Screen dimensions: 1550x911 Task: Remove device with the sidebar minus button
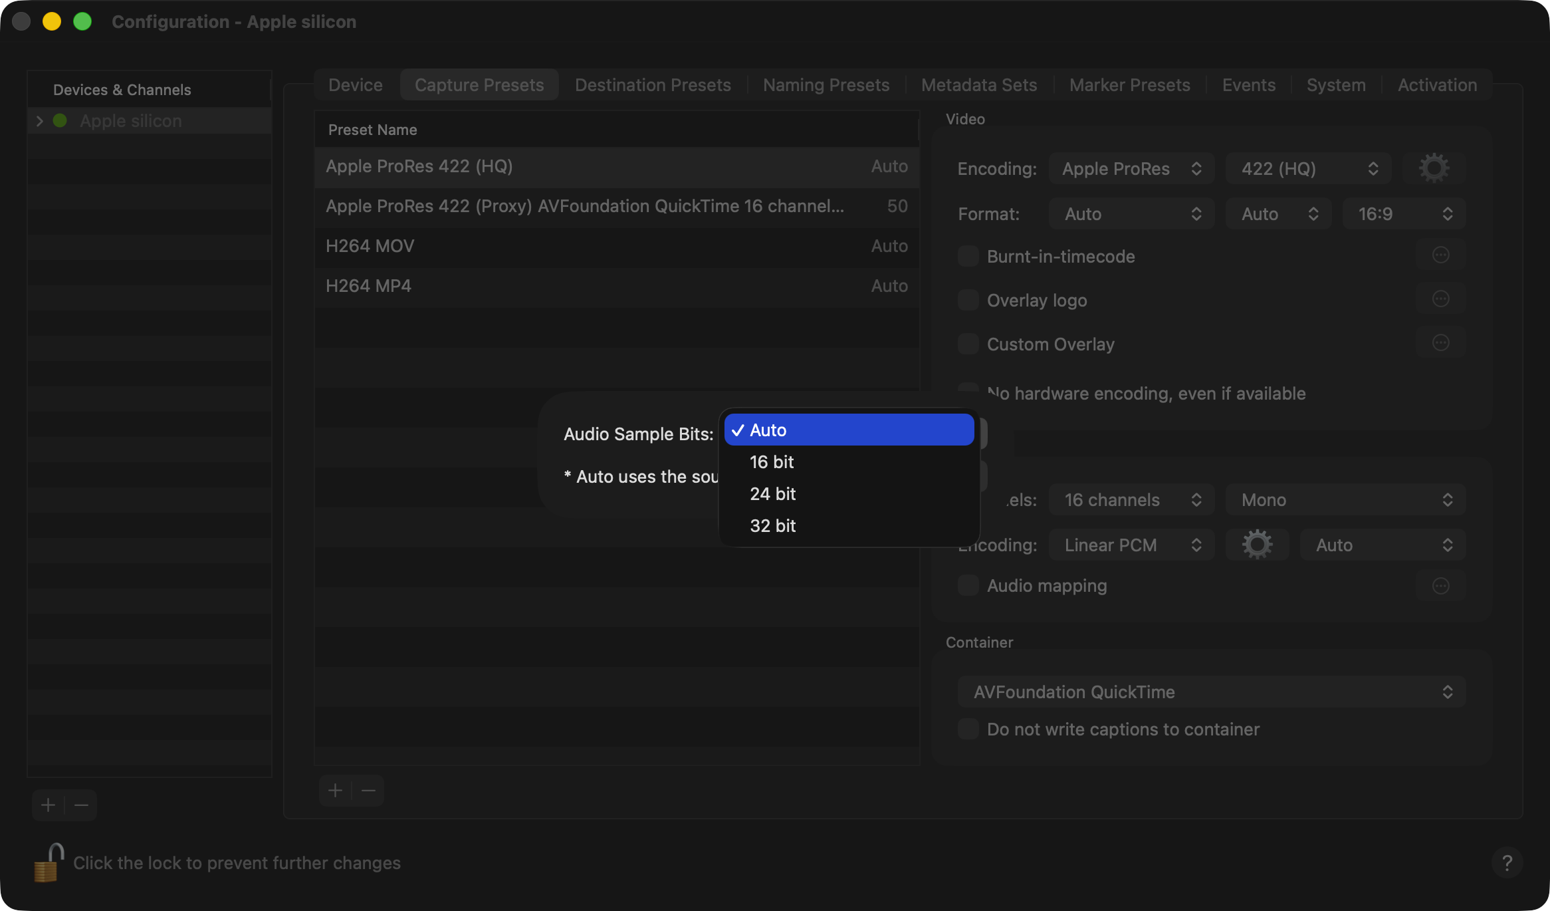[x=81, y=805]
